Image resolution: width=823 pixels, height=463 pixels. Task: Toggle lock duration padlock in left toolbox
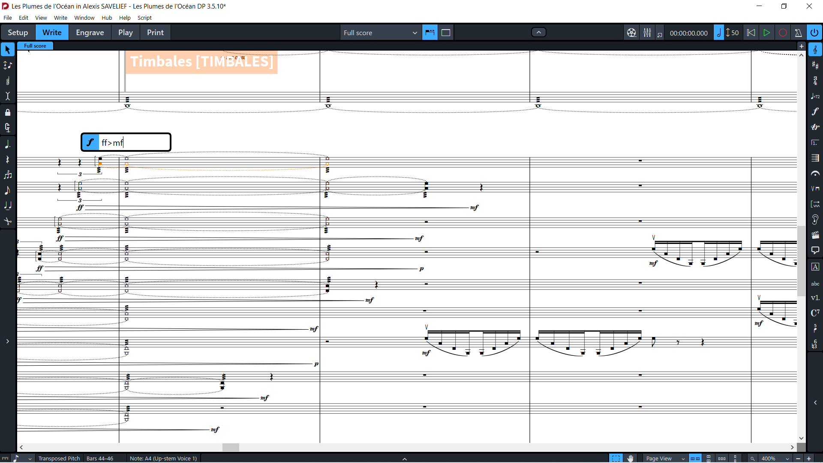(8, 112)
